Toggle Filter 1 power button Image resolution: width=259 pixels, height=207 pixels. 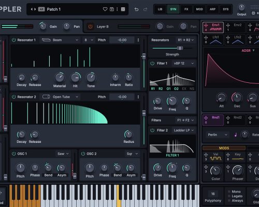click(x=152, y=63)
